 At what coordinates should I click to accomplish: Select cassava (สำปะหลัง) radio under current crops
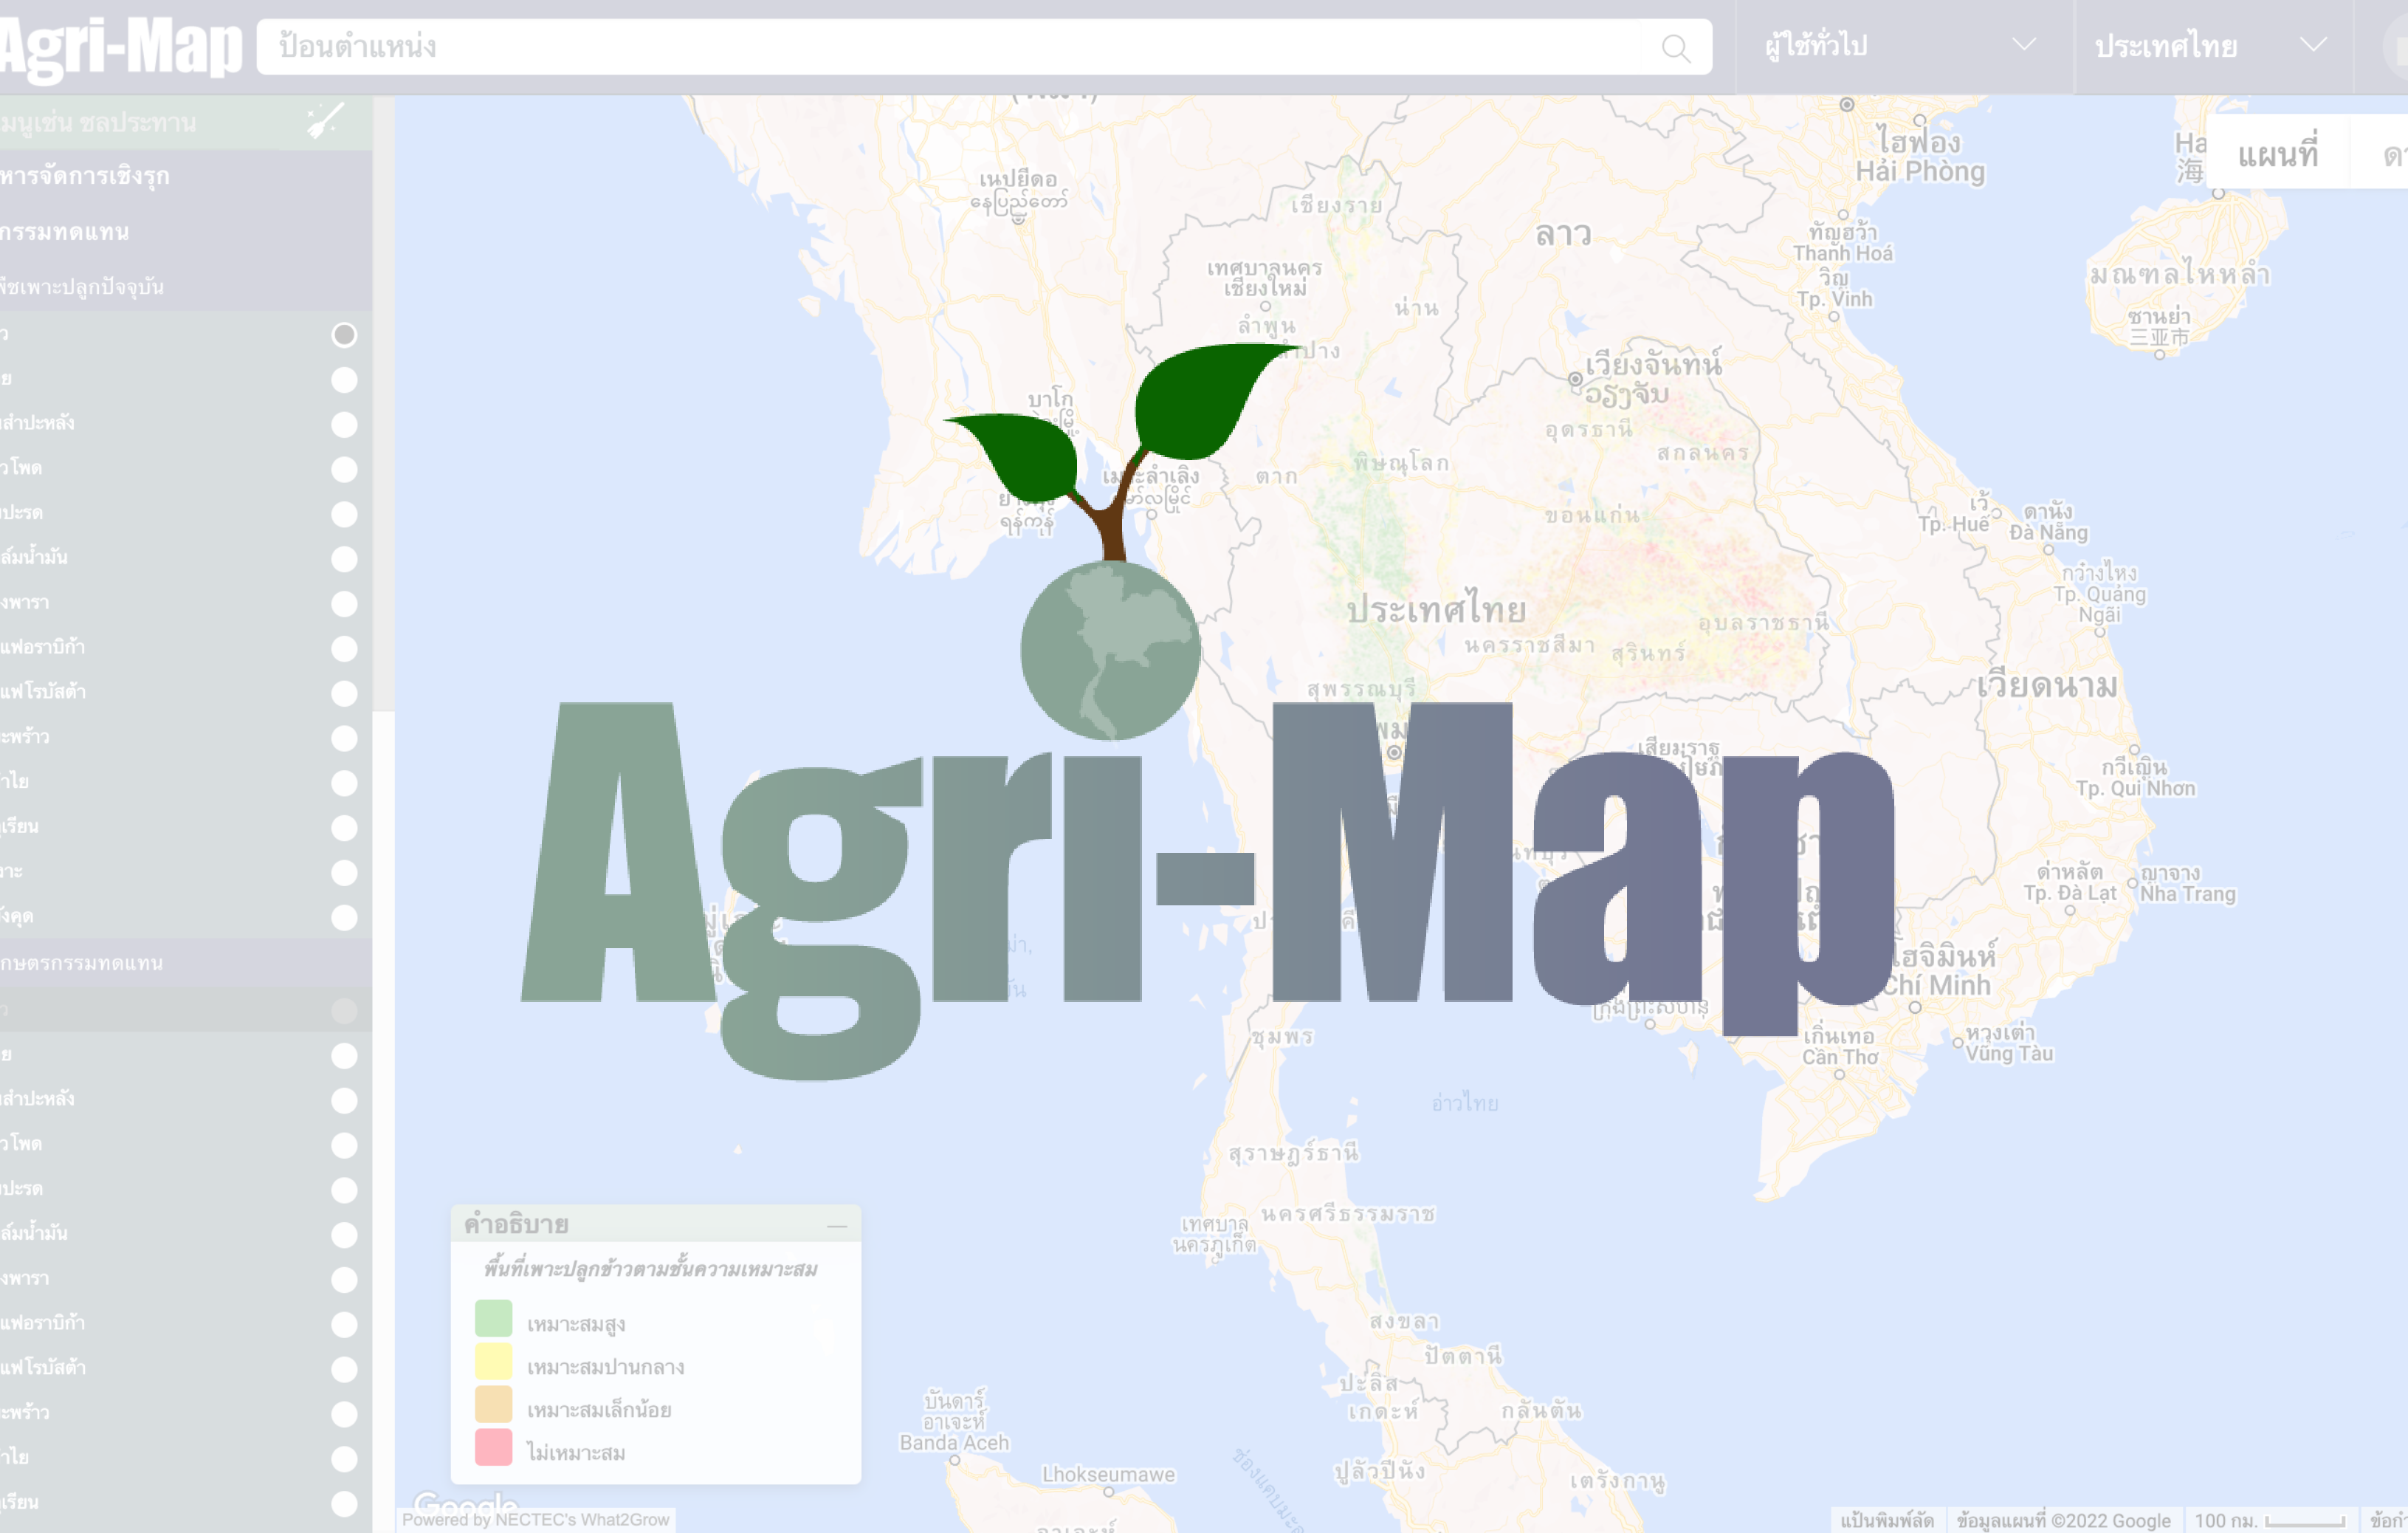click(x=344, y=425)
